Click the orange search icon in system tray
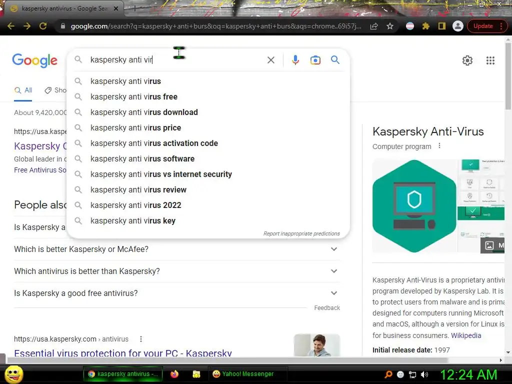This screenshot has height=384, width=512. click(x=388, y=374)
